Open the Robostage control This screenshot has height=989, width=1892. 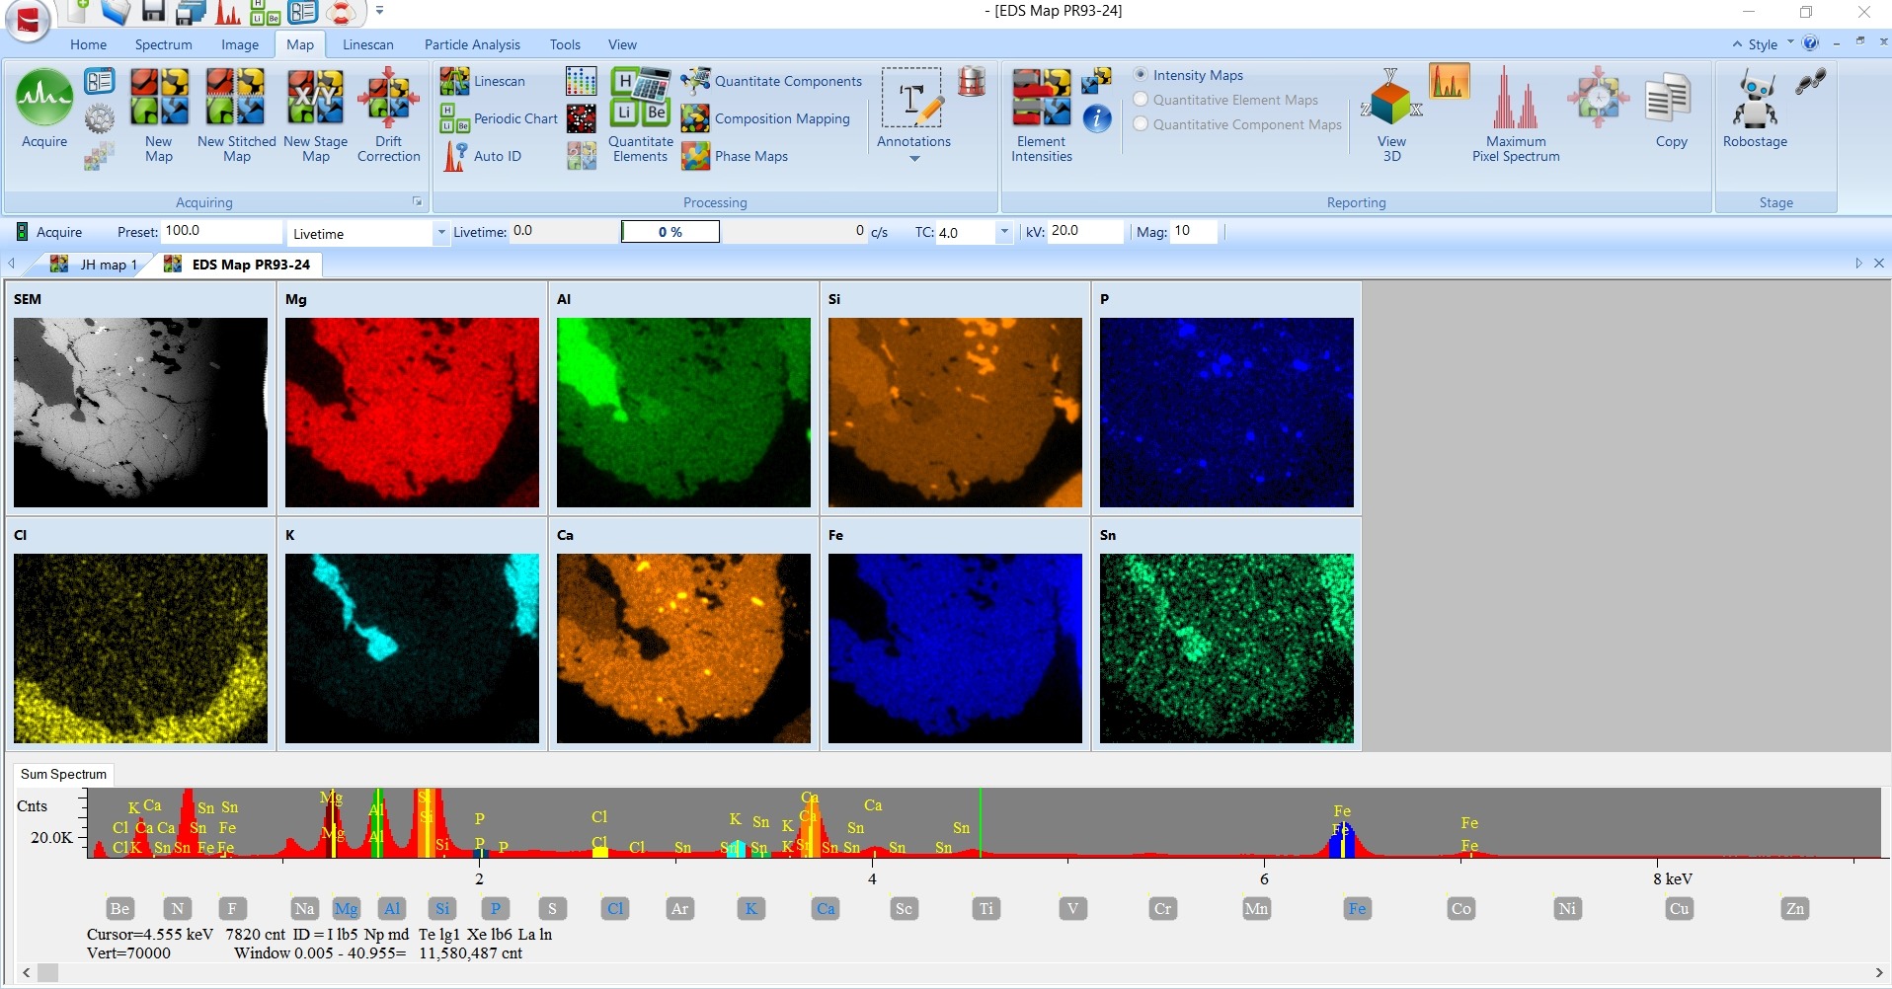coord(1755,109)
